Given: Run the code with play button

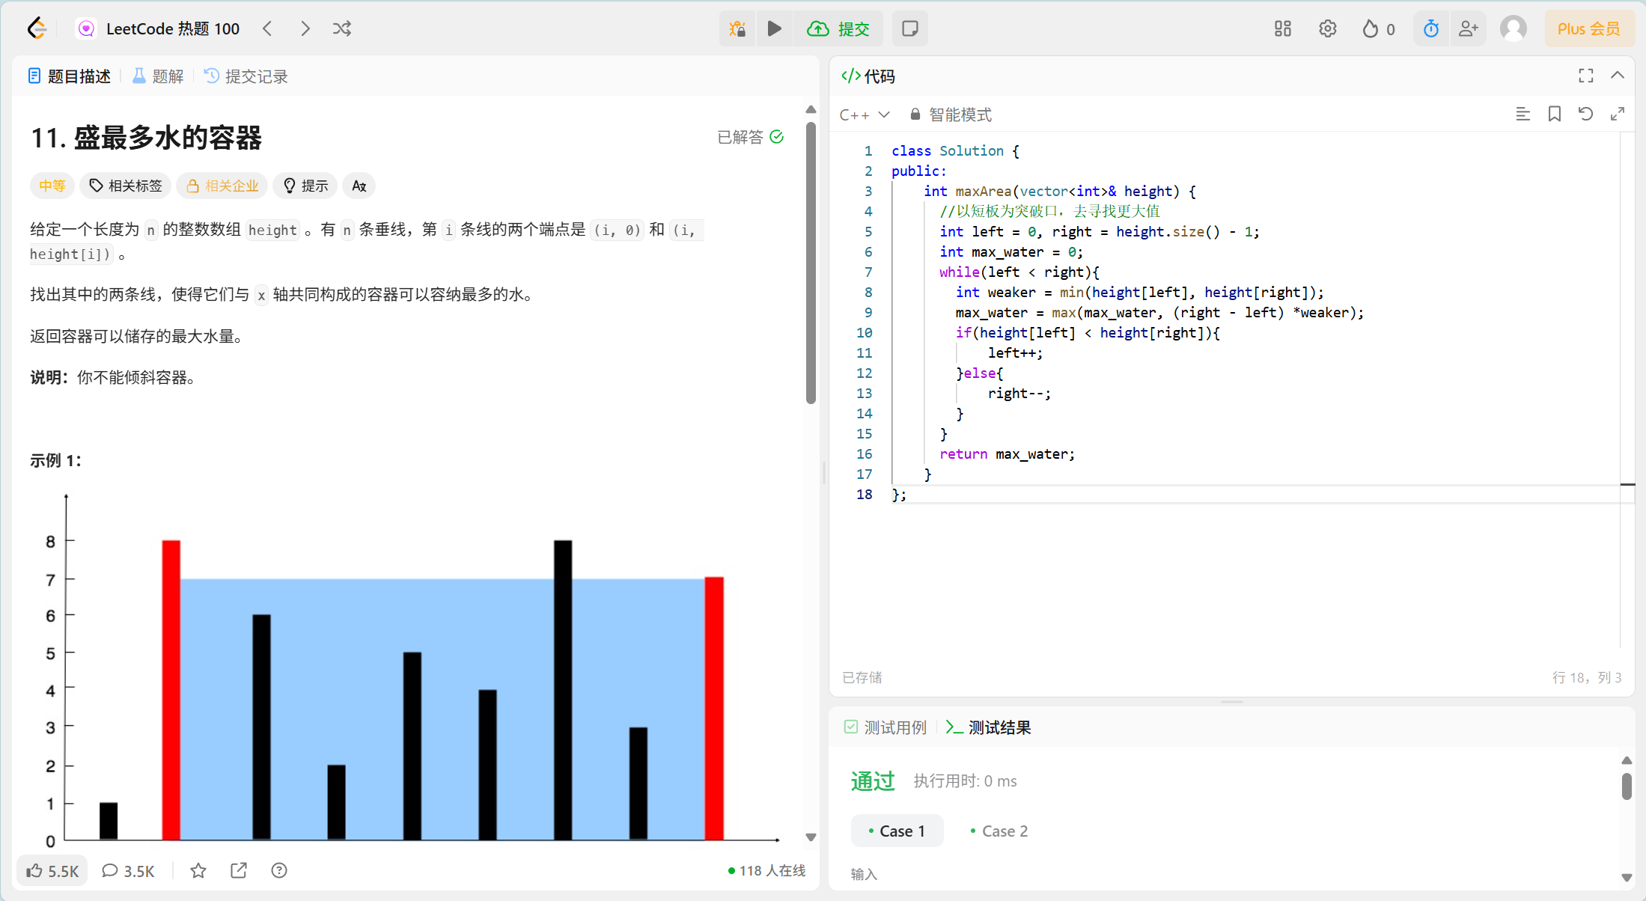Looking at the screenshot, I should pyautogui.click(x=775, y=28).
